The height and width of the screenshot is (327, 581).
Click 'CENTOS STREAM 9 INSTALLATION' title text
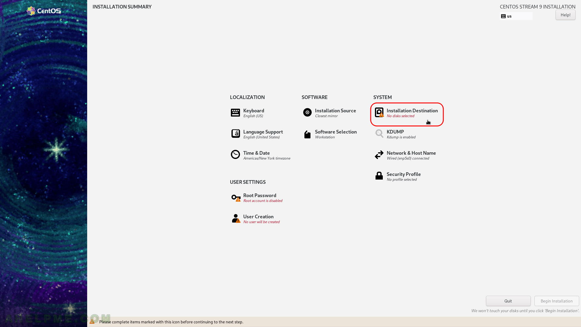click(x=537, y=7)
